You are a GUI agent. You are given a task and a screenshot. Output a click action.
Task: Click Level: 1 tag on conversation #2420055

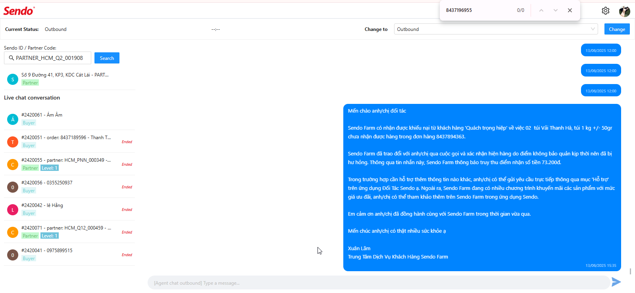point(50,168)
